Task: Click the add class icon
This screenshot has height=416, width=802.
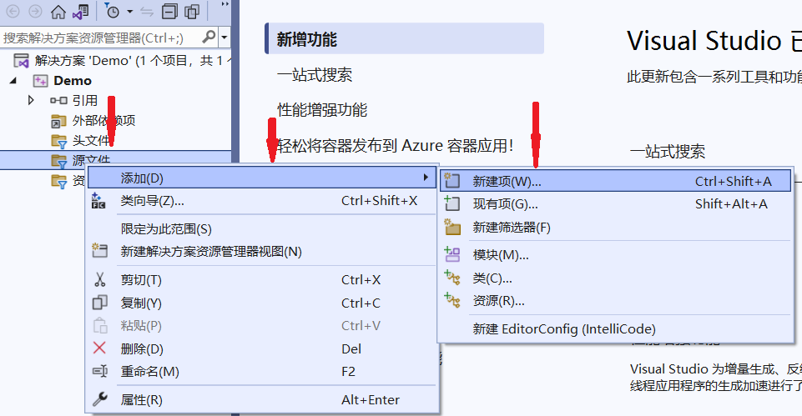Action: (x=452, y=278)
